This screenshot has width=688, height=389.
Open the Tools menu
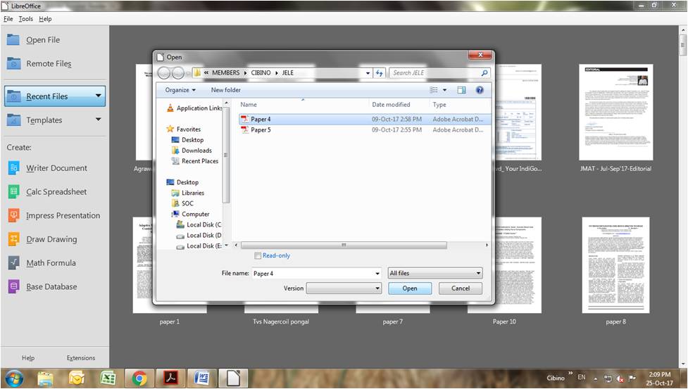pyautogui.click(x=25, y=19)
